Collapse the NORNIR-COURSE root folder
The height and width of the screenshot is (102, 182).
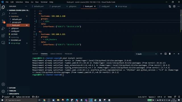tap(18, 10)
